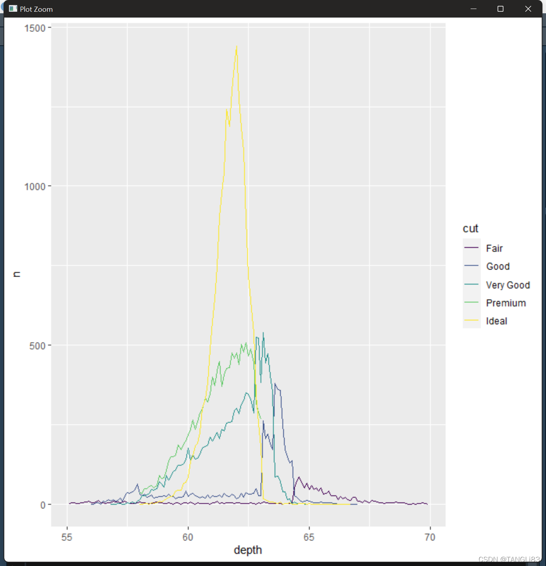The image size is (546, 566).
Task: Select the 'Premium' legend label
Action: [x=506, y=303]
